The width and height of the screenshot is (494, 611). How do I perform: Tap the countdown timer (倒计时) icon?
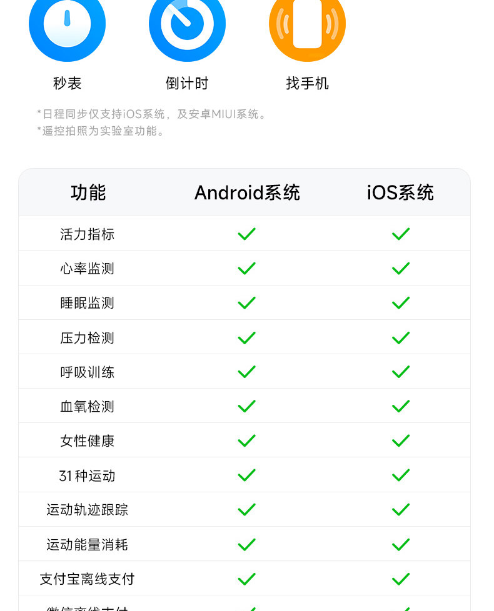(187, 25)
